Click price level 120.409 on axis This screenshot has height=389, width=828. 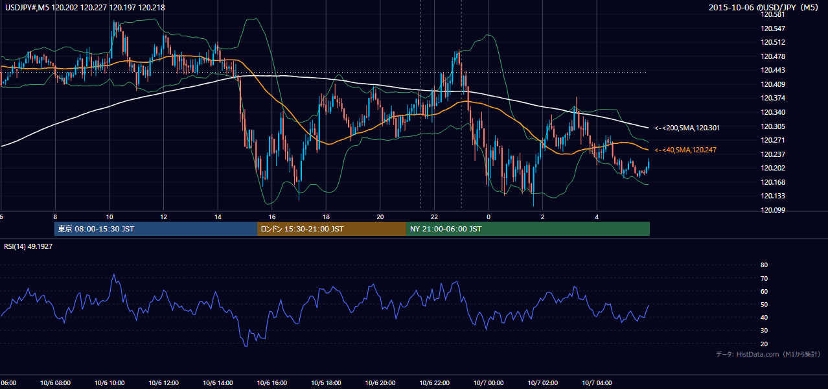tap(774, 84)
